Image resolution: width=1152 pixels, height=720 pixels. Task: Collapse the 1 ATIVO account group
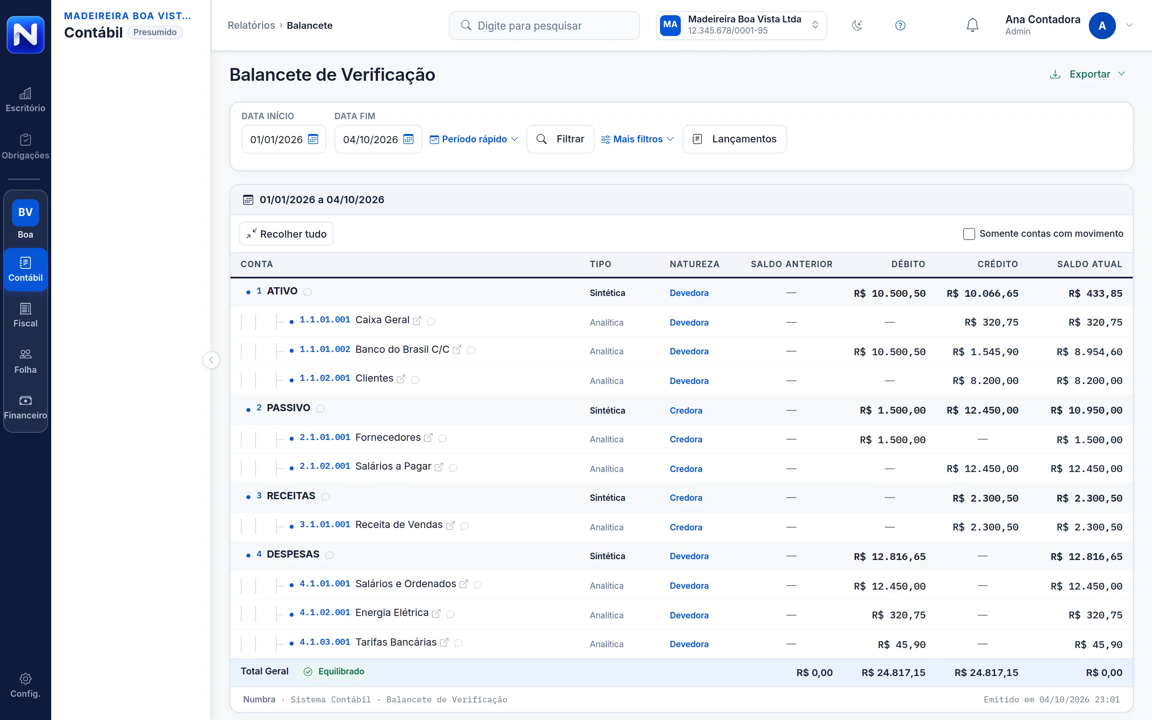pyautogui.click(x=248, y=292)
